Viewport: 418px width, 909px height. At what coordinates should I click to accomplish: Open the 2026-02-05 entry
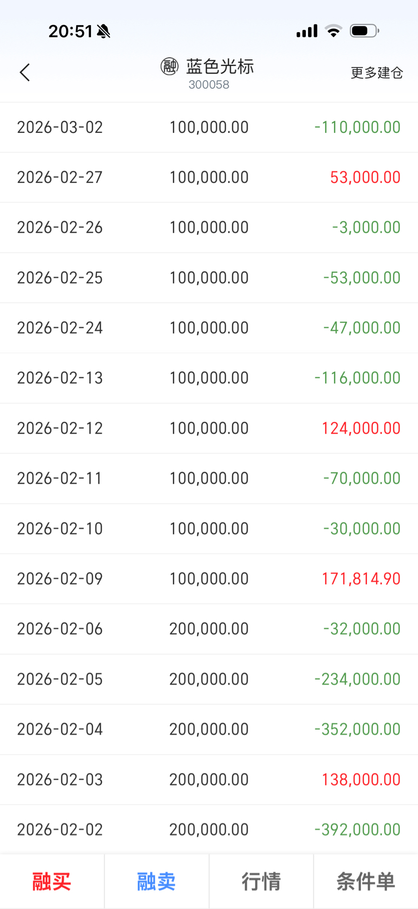(209, 679)
